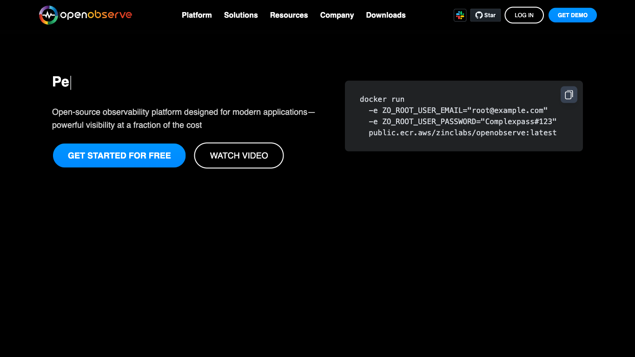Click the "docker run" line in the code block
Viewport: 635px width, 357px height.
[x=382, y=99]
